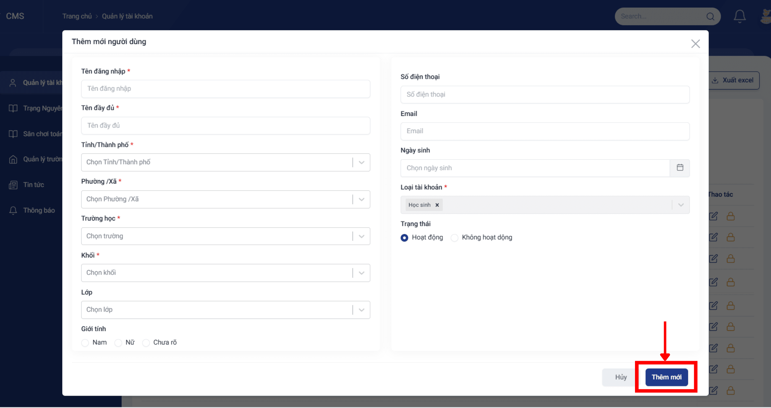Select the Nữ gender option
The height and width of the screenshot is (408, 771).
click(118, 343)
